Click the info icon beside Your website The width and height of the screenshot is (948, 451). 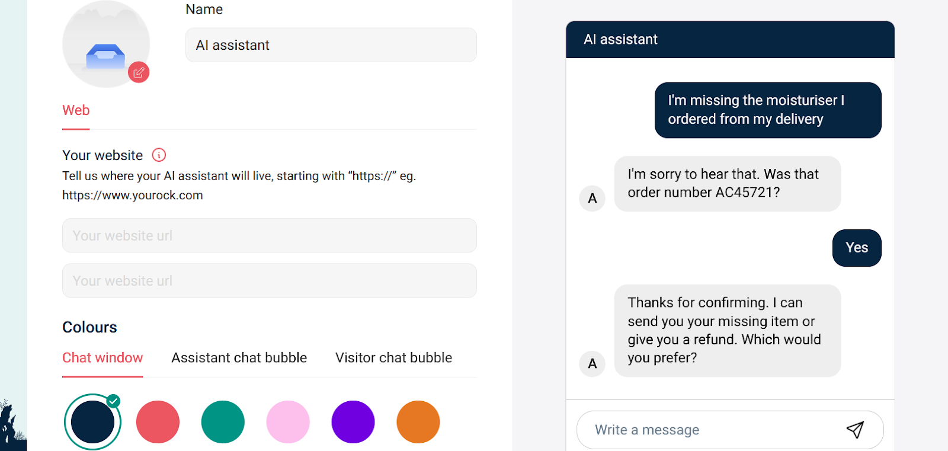click(158, 155)
